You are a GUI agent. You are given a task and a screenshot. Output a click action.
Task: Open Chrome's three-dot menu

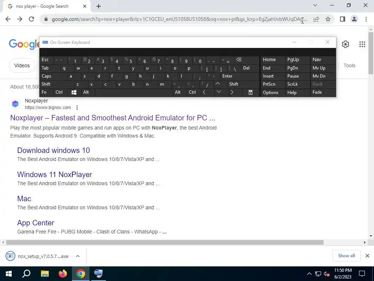coord(366,19)
